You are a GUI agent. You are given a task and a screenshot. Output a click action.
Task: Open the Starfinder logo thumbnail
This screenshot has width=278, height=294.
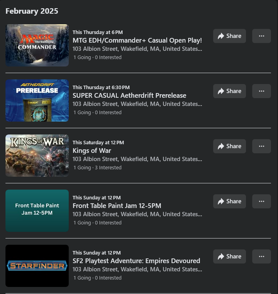pyautogui.click(x=37, y=266)
